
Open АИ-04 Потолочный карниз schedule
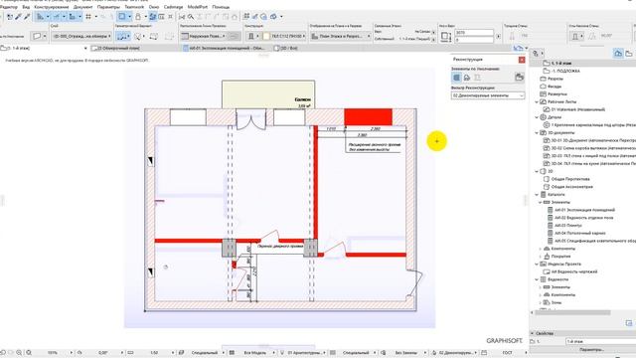click(x=580, y=233)
